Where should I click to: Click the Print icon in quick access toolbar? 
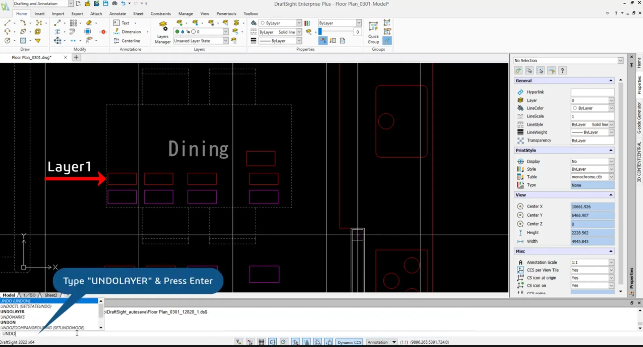coord(114,3)
